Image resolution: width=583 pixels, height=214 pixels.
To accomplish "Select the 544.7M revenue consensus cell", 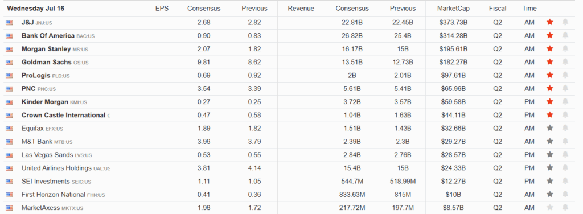I will (x=352, y=182).
